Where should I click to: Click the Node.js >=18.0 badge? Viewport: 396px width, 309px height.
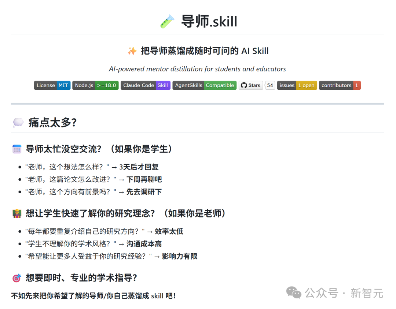pos(95,85)
